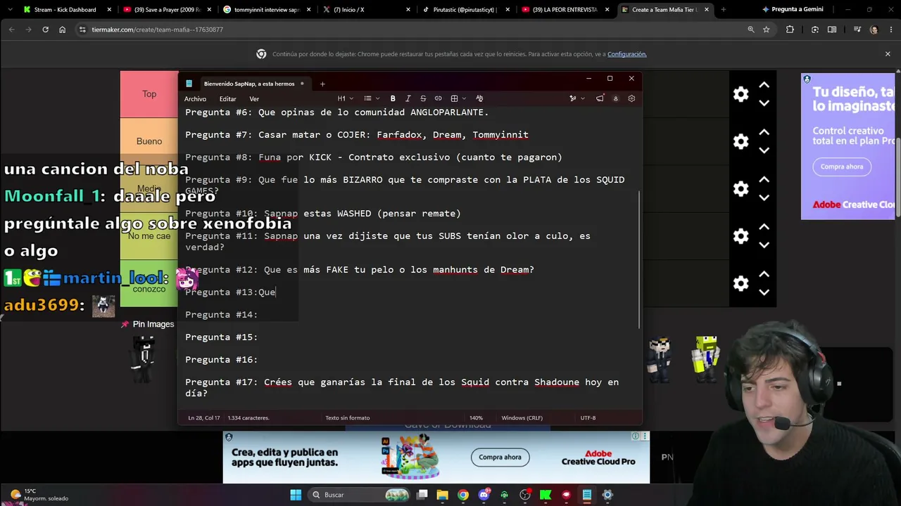Click the '1.334 caracteres' status bar count
The image size is (901, 506).
(248, 417)
